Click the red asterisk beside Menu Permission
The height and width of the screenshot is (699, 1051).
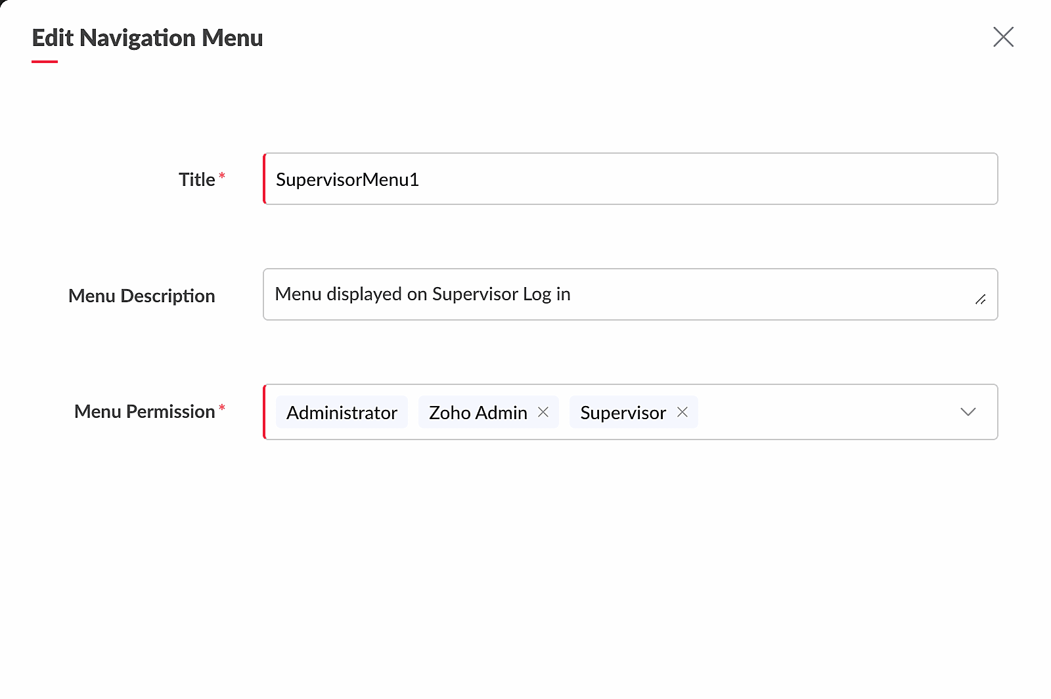[222, 408]
